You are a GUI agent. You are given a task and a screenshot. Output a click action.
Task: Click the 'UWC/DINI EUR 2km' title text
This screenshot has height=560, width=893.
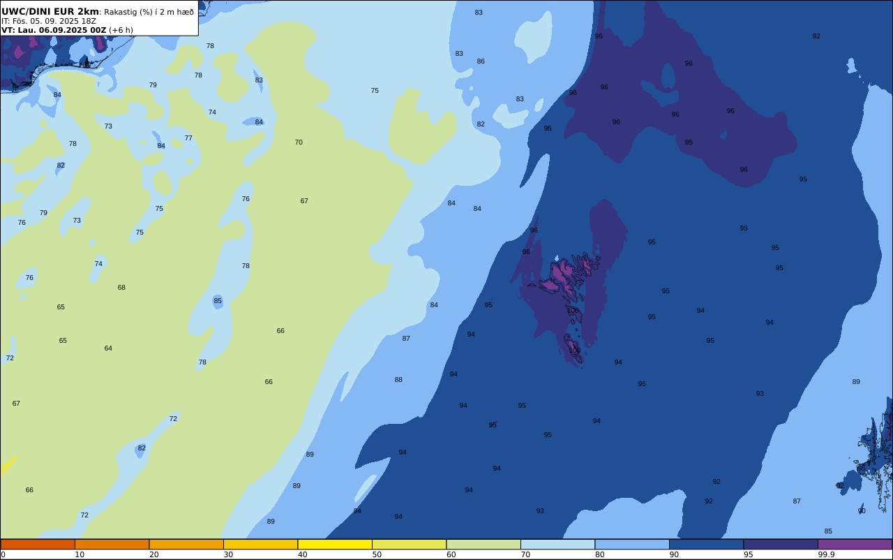pyautogui.click(x=50, y=12)
